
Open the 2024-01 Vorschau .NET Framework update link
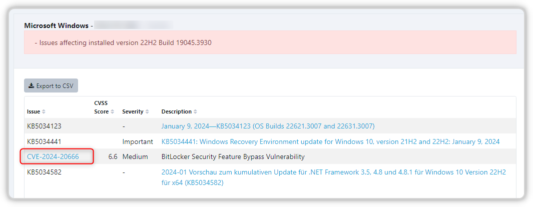(x=333, y=177)
